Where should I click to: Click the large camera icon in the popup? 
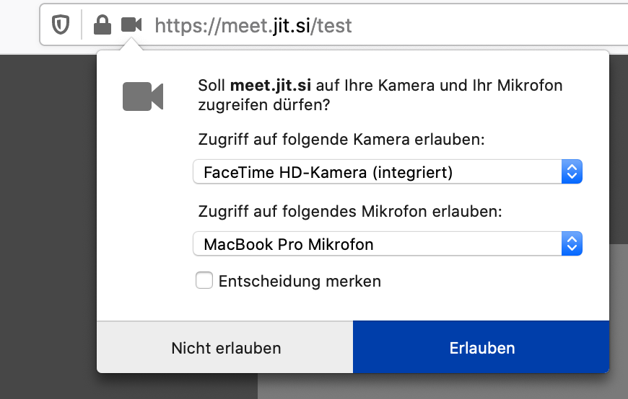(142, 97)
